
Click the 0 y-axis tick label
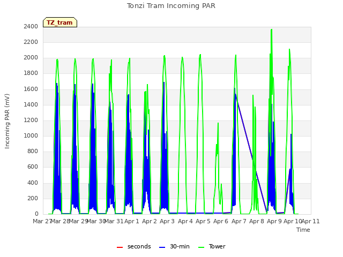(36, 214)
